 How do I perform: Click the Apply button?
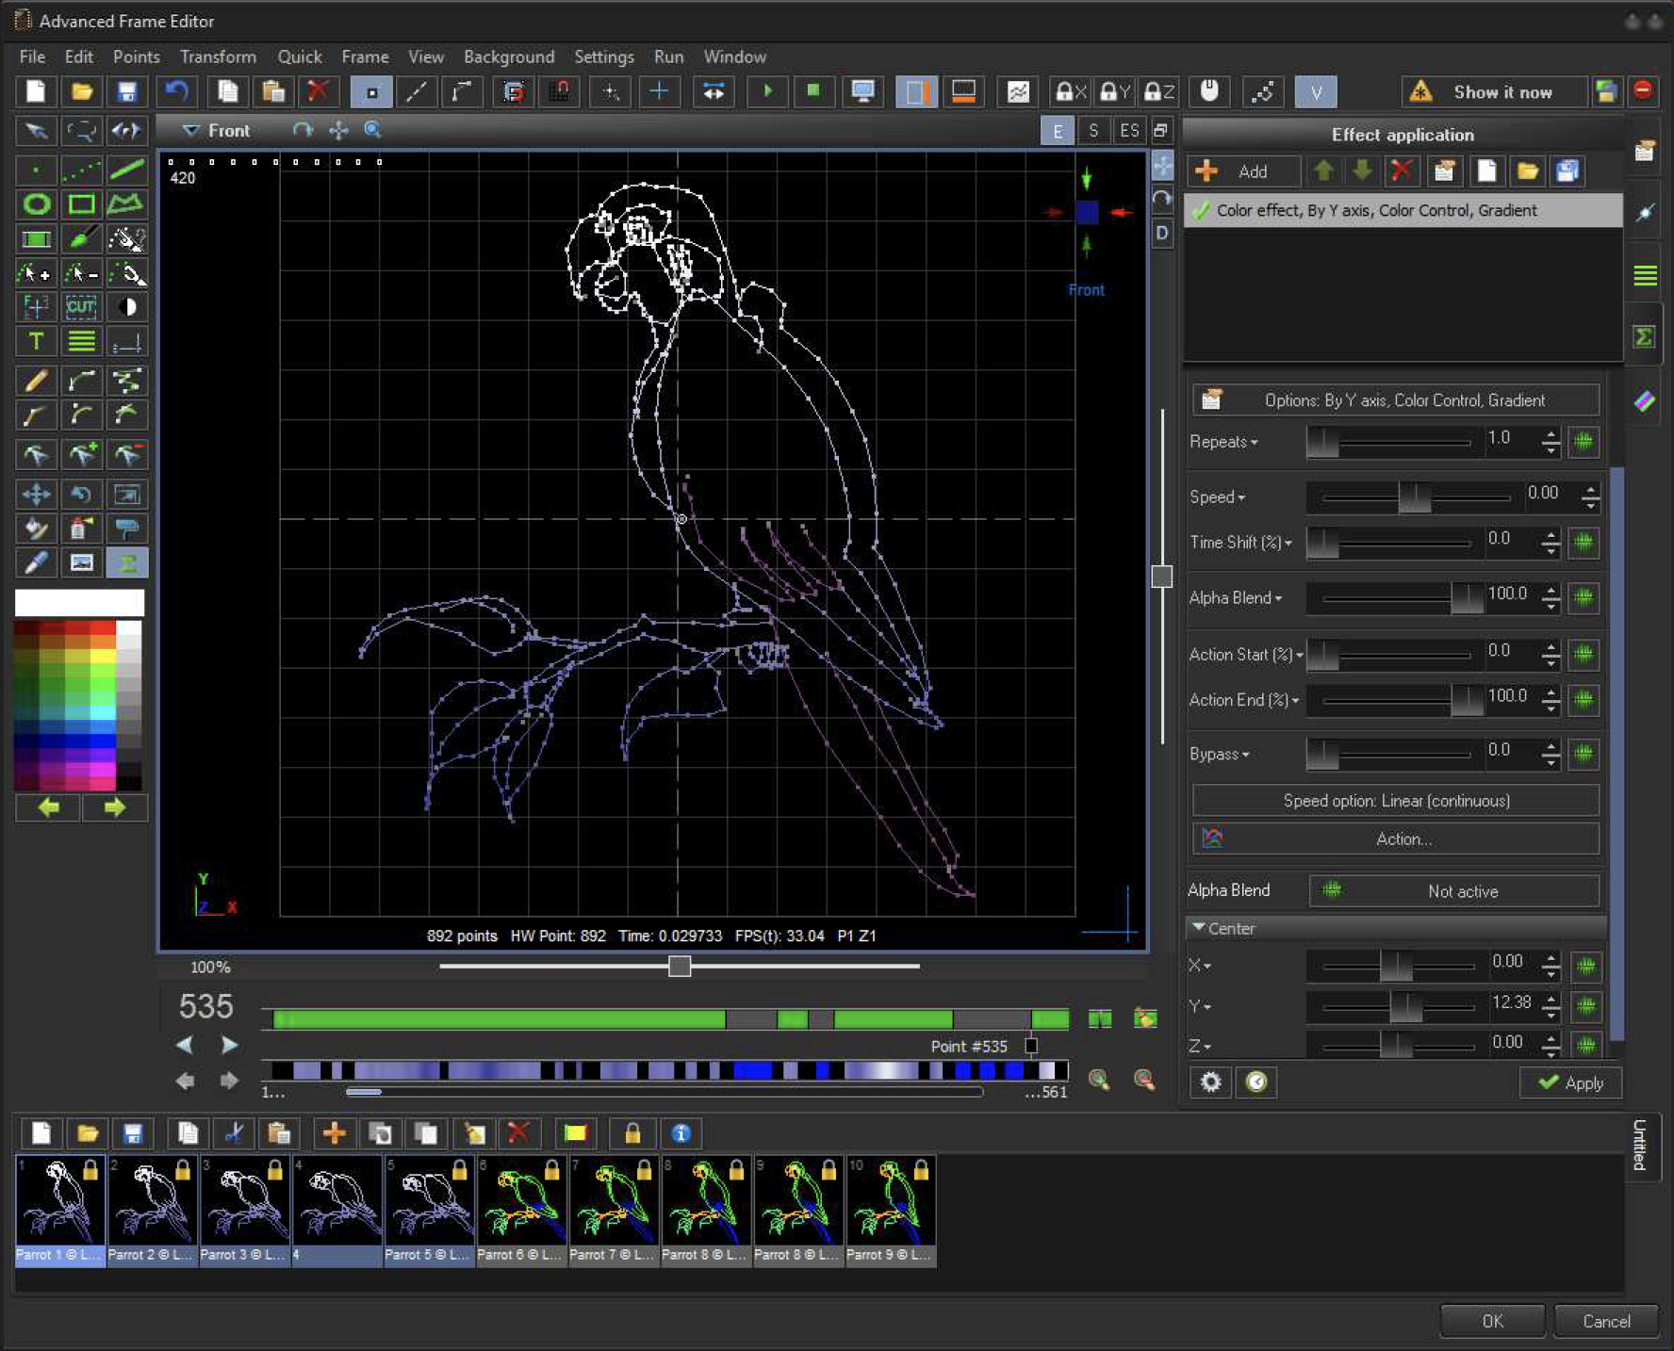(x=1570, y=1082)
